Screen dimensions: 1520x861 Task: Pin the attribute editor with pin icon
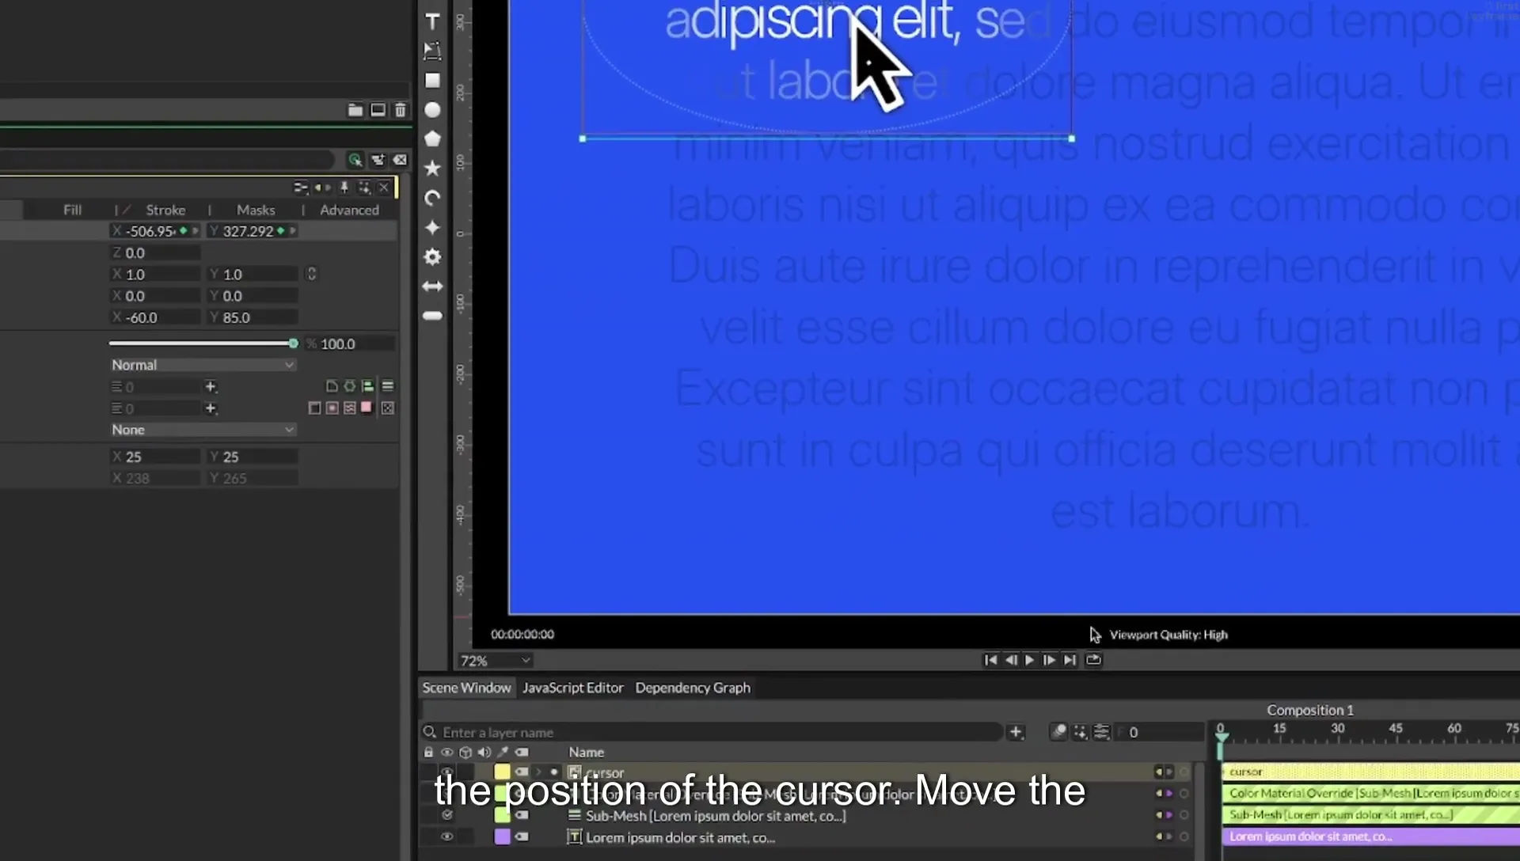344,188
